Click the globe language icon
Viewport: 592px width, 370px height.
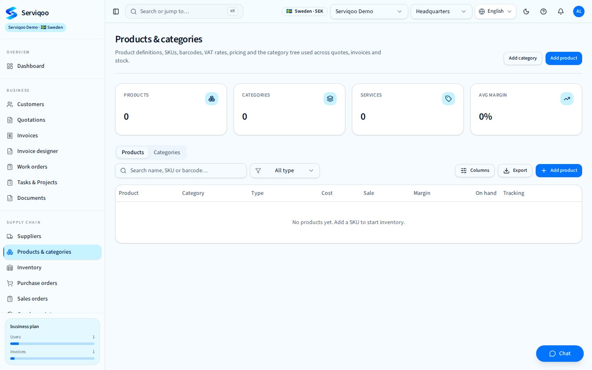tap(482, 12)
